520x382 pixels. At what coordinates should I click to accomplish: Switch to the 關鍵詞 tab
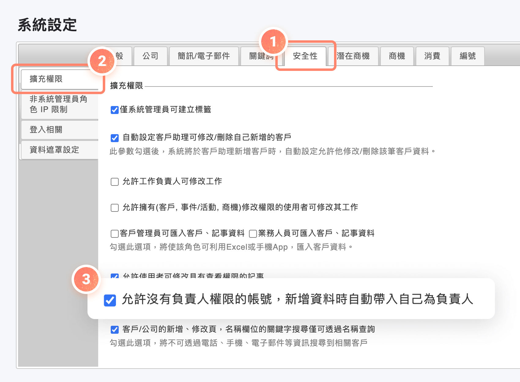pyautogui.click(x=260, y=56)
